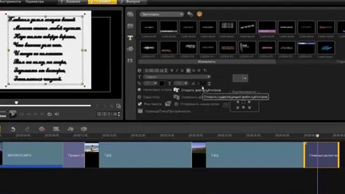Click the add-to-favorites star icon
The height and width of the screenshot is (194, 345).
pos(190,14)
